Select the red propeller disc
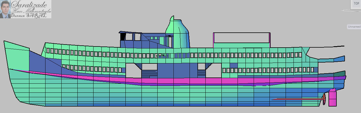The image size is (361, 113). tap(324, 99)
